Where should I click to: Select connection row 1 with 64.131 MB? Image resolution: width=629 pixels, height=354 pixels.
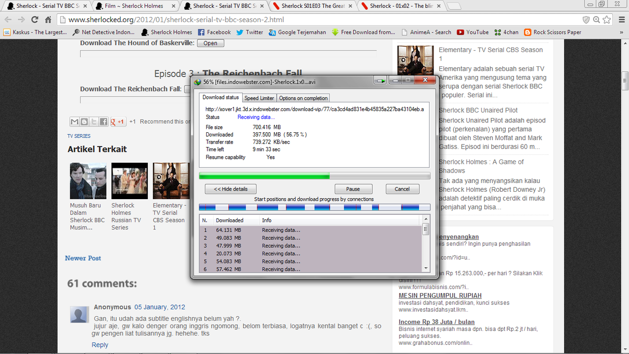point(311,230)
